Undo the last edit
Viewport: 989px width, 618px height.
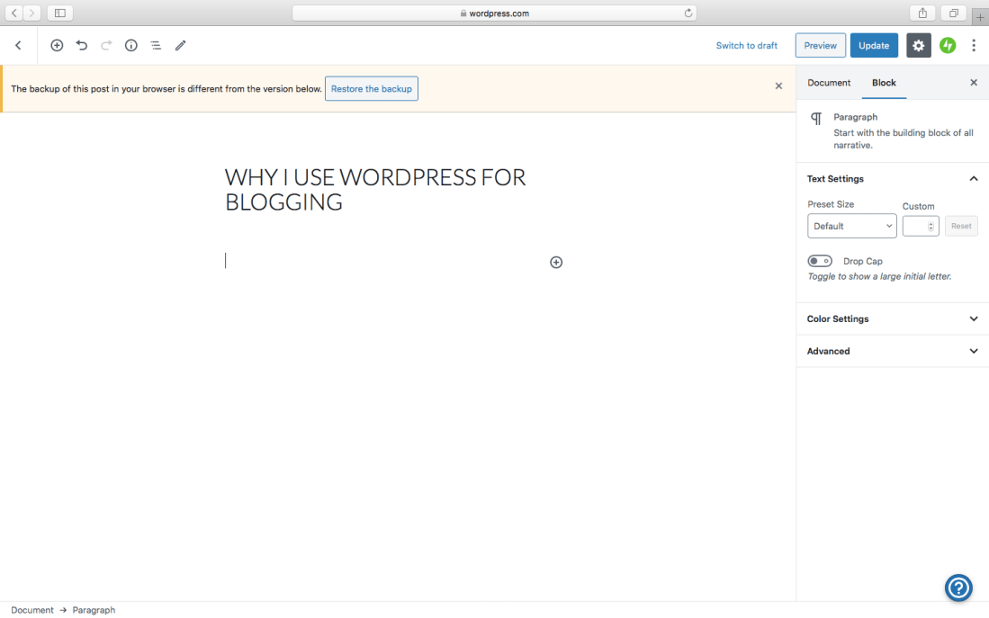pos(82,45)
